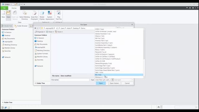Viewport: 199px width, 112px height.
Task: Expand Folder Tree in left panel
Action: pyautogui.click(x=7, y=102)
